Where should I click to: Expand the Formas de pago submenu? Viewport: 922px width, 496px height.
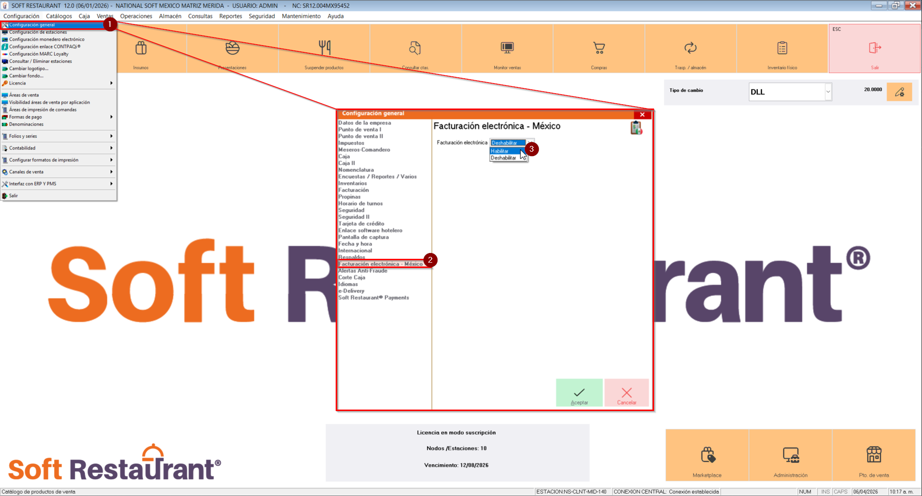click(59, 117)
